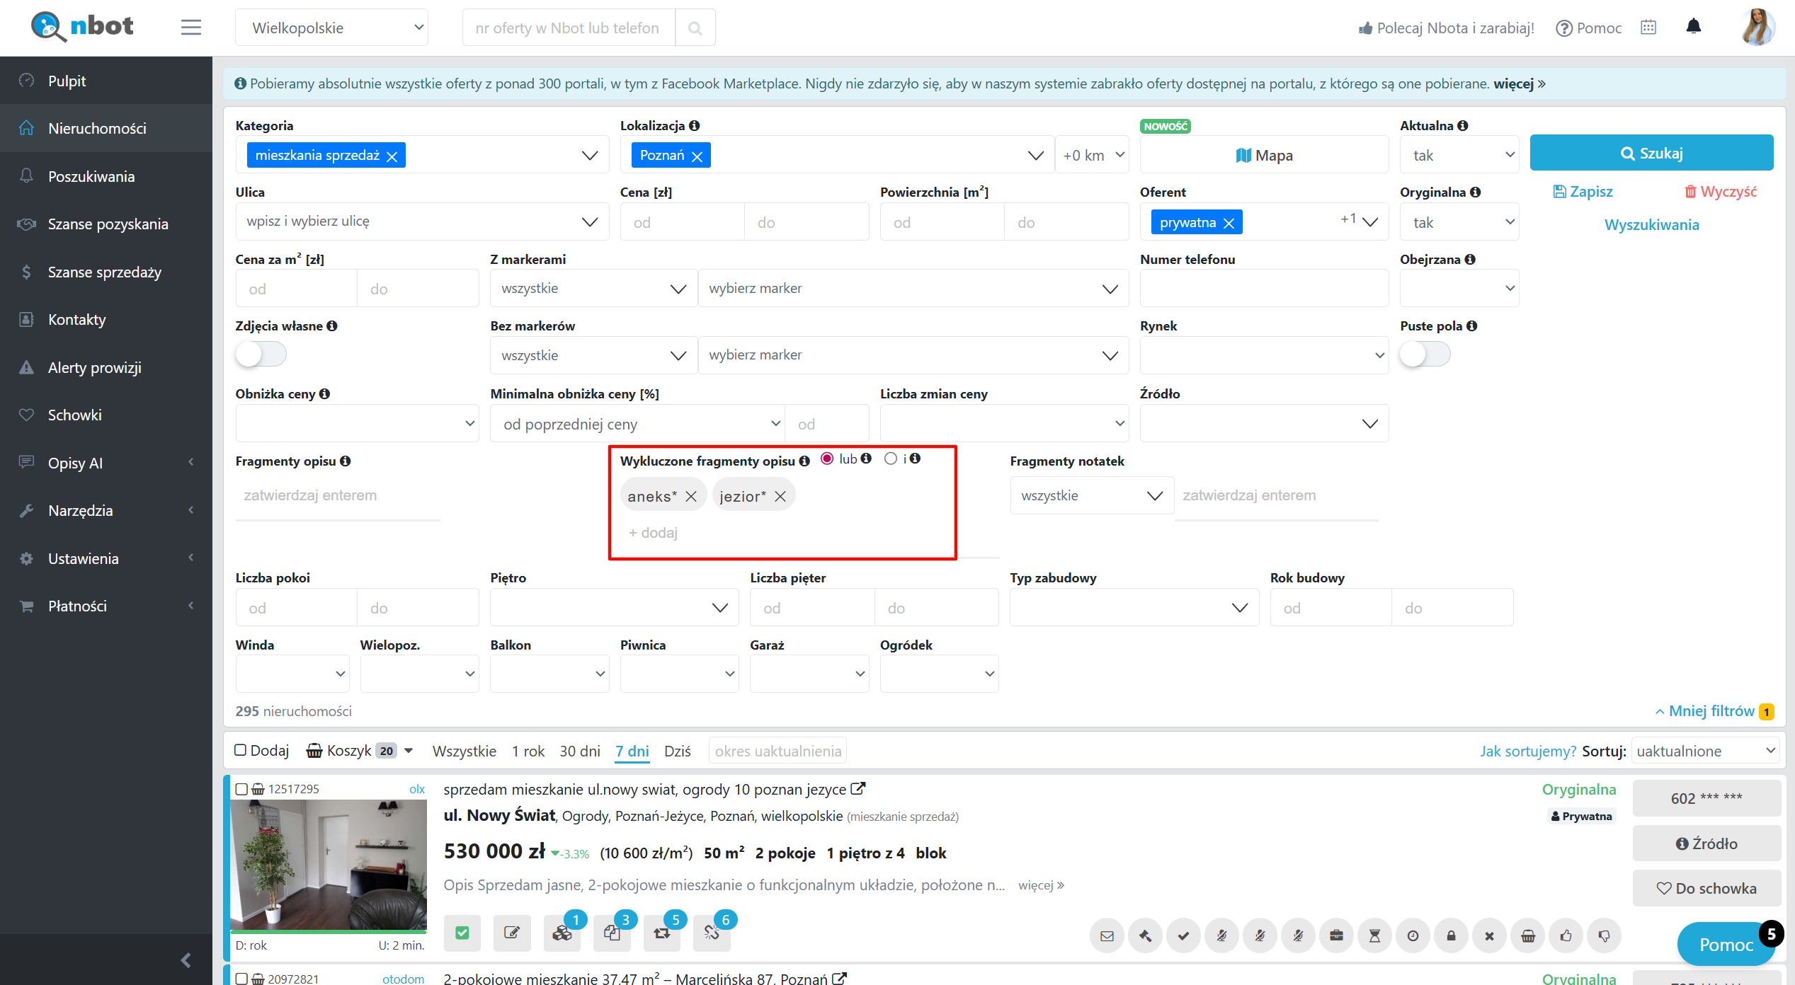Click the hamburger menu icon

tap(190, 28)
